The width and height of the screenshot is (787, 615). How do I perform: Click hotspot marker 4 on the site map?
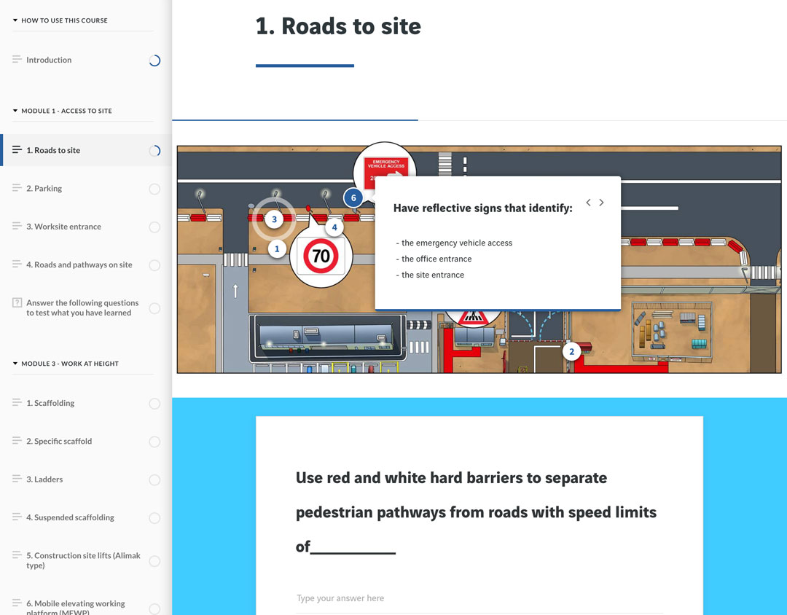334,227
